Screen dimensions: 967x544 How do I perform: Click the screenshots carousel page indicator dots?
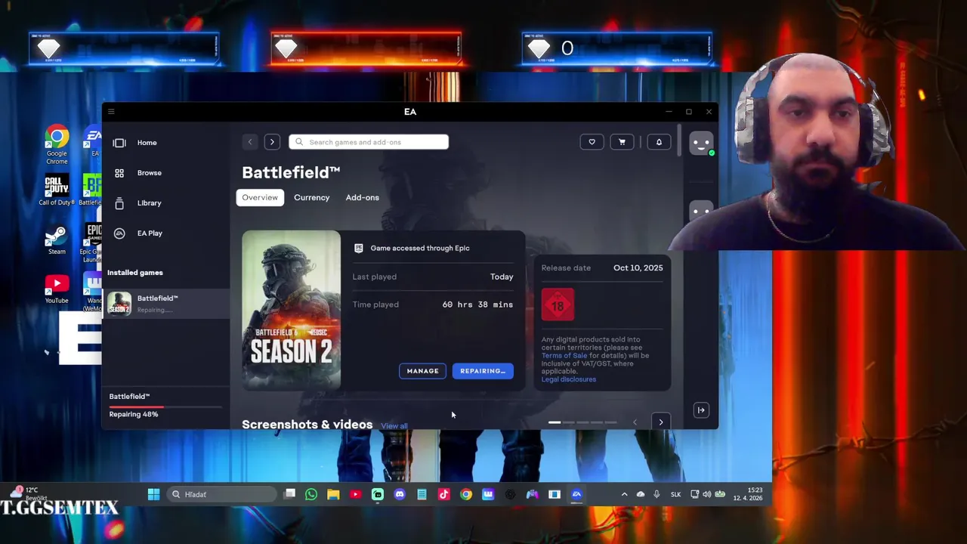pos(582,422)
